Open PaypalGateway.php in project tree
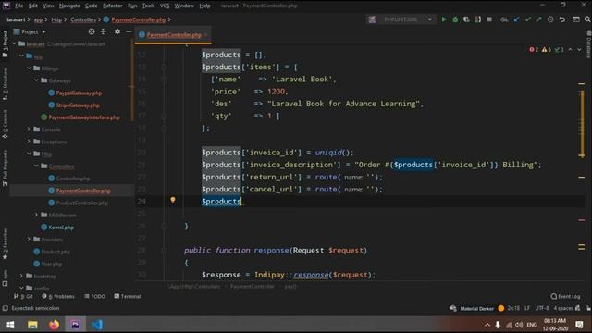592x333 pixels. point(79,92)
